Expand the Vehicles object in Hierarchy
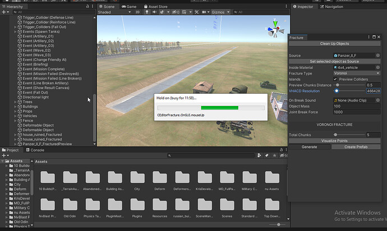Viewport: 387px width, 231px height. point(15,116)
